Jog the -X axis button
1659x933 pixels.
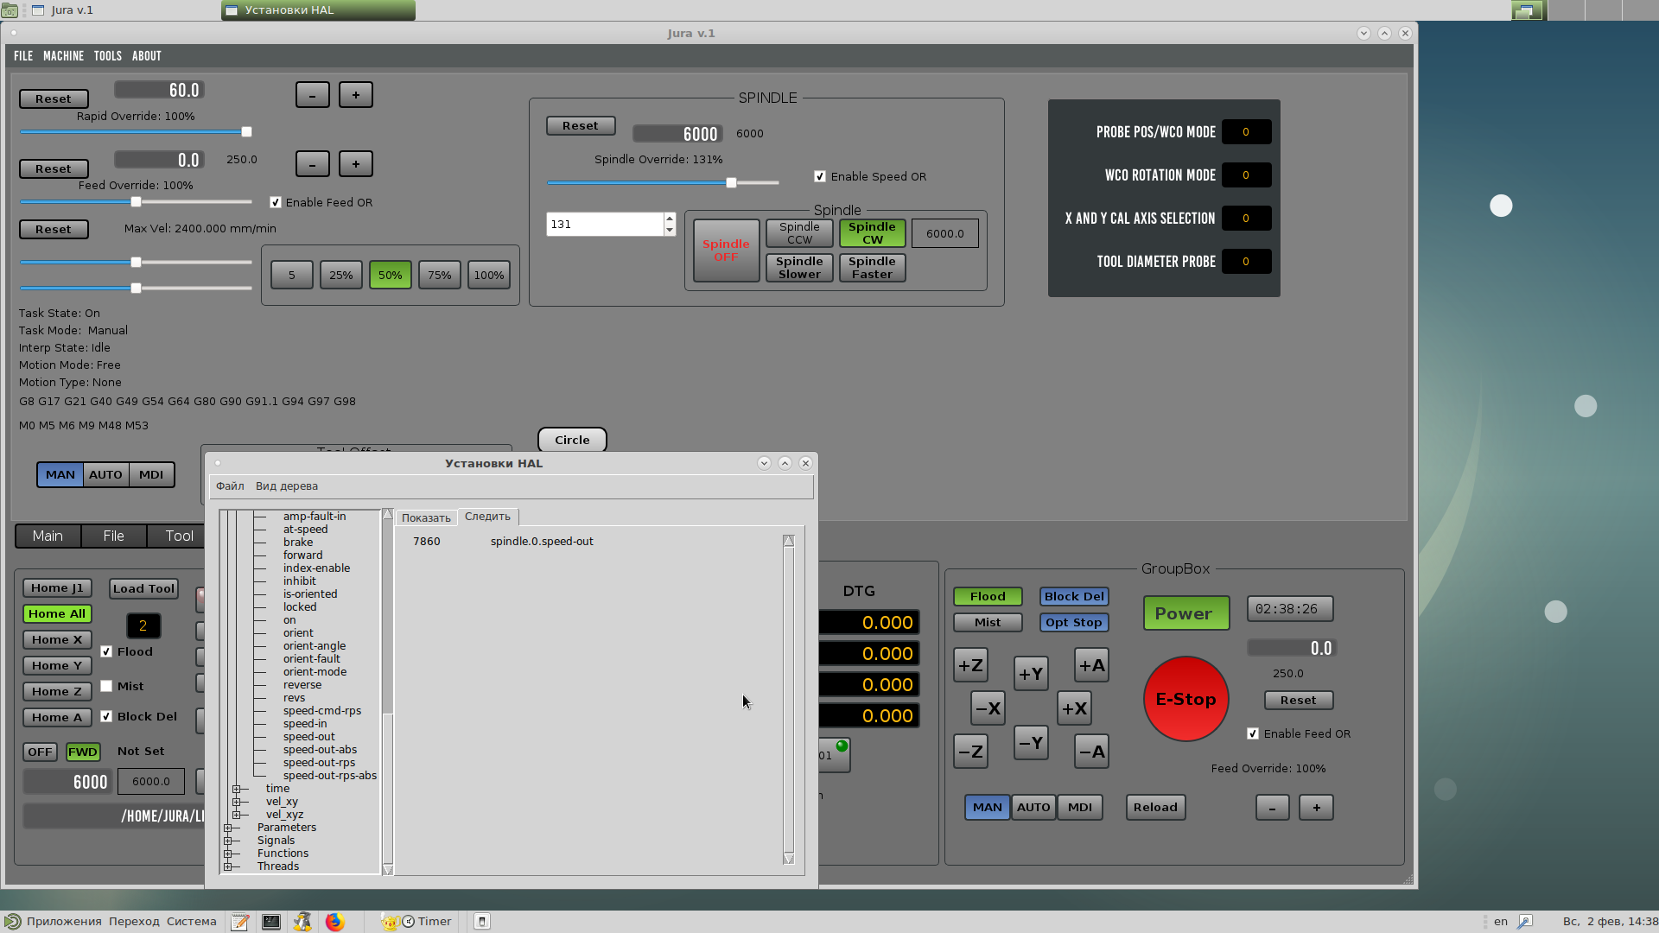[988, 708]
